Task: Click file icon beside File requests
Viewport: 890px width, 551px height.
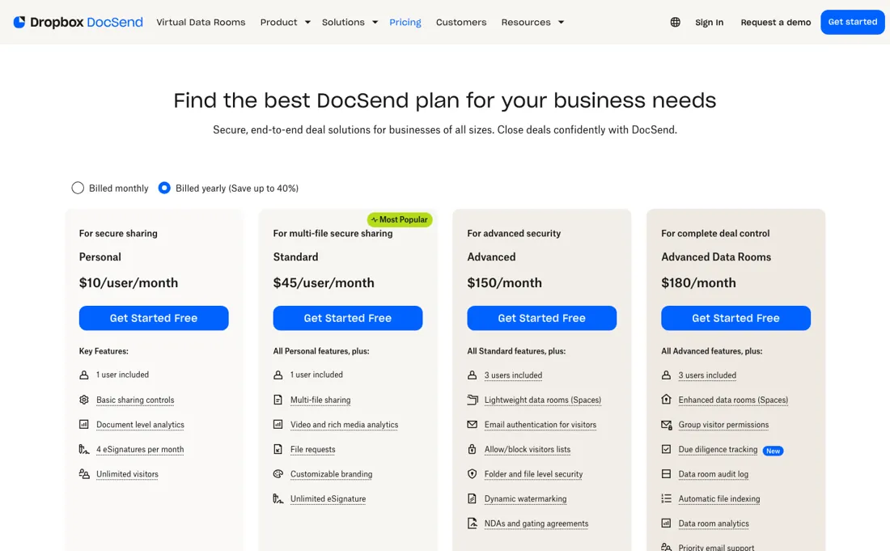Action: tap(278, 449)
